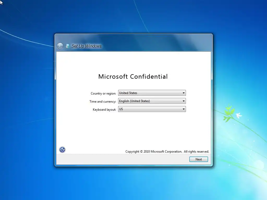Click the Microsoft Confidential heading
The width and height of the screenshot is (267, 200).
coord(133,77)
